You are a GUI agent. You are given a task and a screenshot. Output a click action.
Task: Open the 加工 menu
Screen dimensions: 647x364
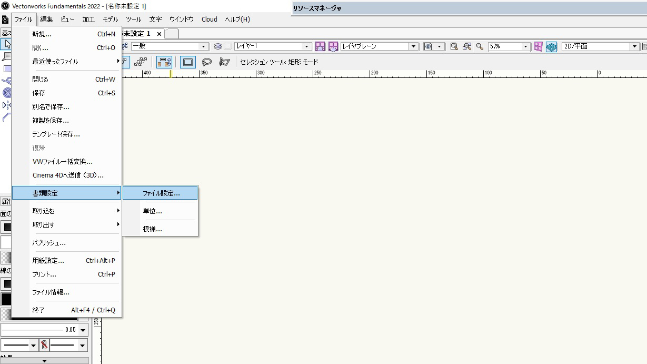coord(88,19)
